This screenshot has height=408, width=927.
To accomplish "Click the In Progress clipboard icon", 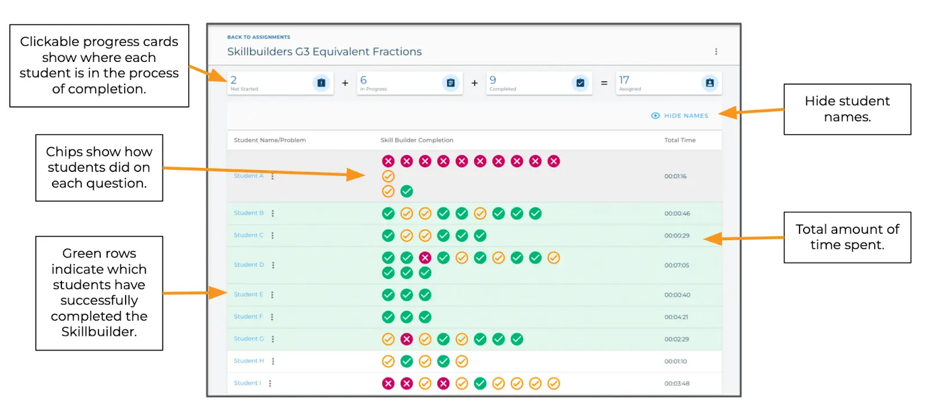I will click(451, 83).
